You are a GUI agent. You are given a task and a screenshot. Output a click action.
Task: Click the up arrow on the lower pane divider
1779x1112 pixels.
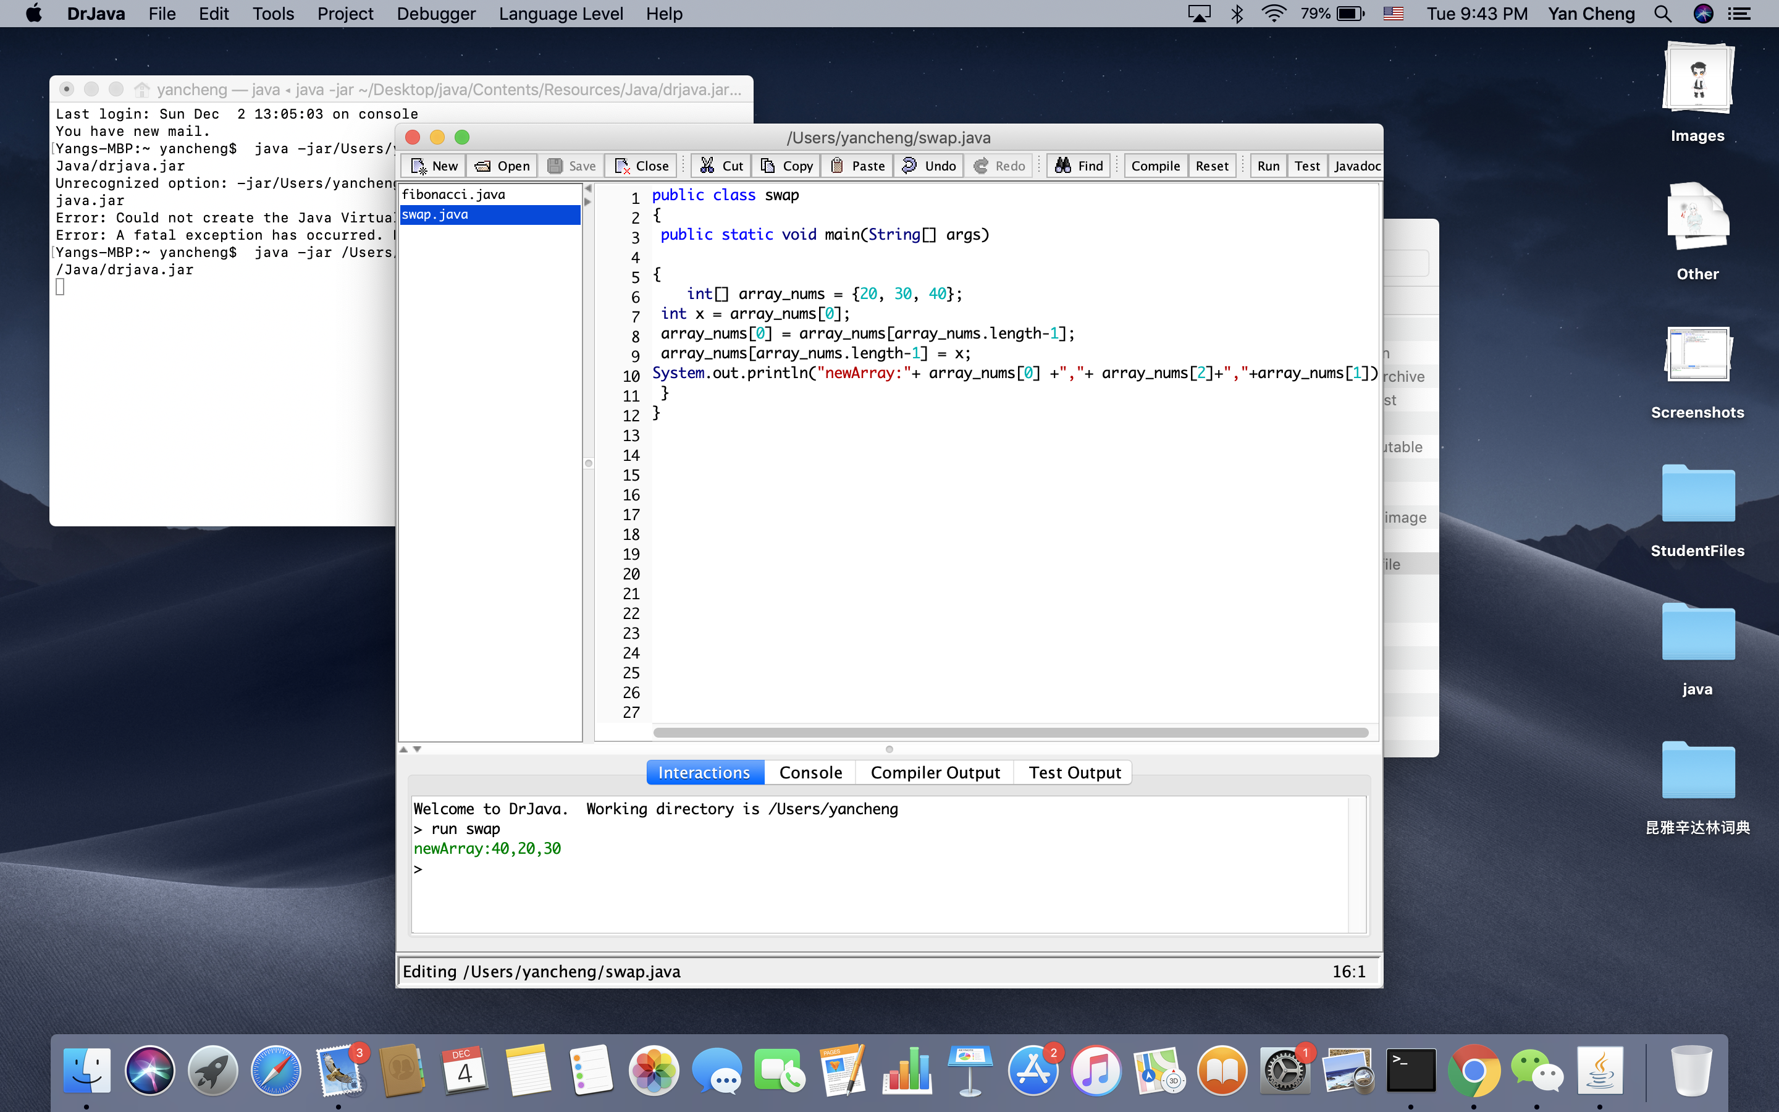coord(403,749)
